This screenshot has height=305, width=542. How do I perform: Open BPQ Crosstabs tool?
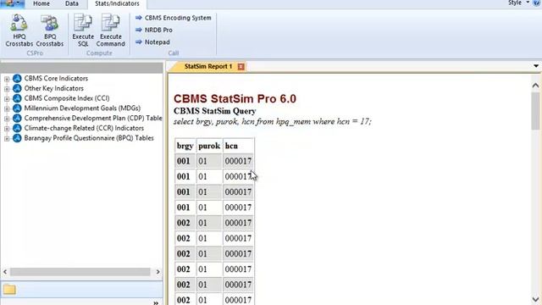tap(50, 30)
